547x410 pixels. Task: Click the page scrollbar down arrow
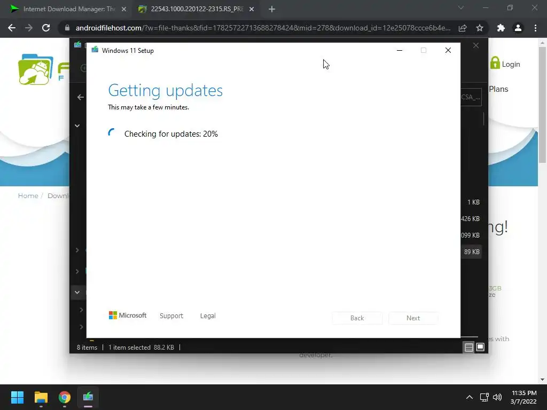542,380
